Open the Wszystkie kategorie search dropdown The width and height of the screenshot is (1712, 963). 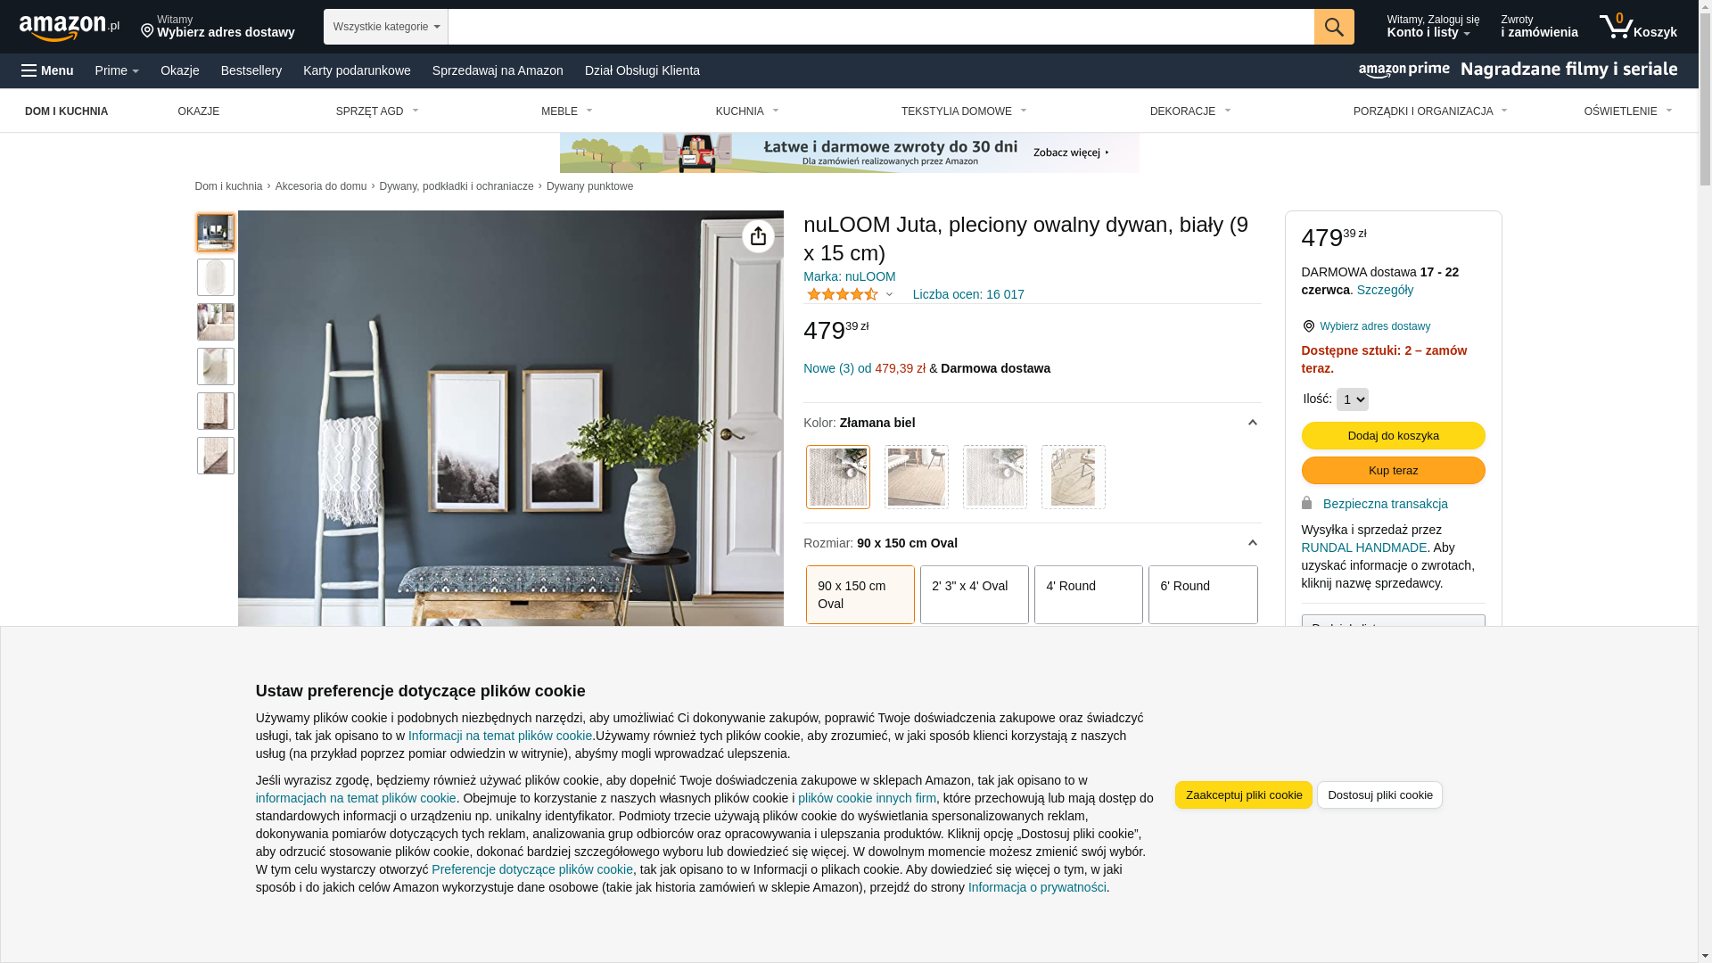click(386, 27)
